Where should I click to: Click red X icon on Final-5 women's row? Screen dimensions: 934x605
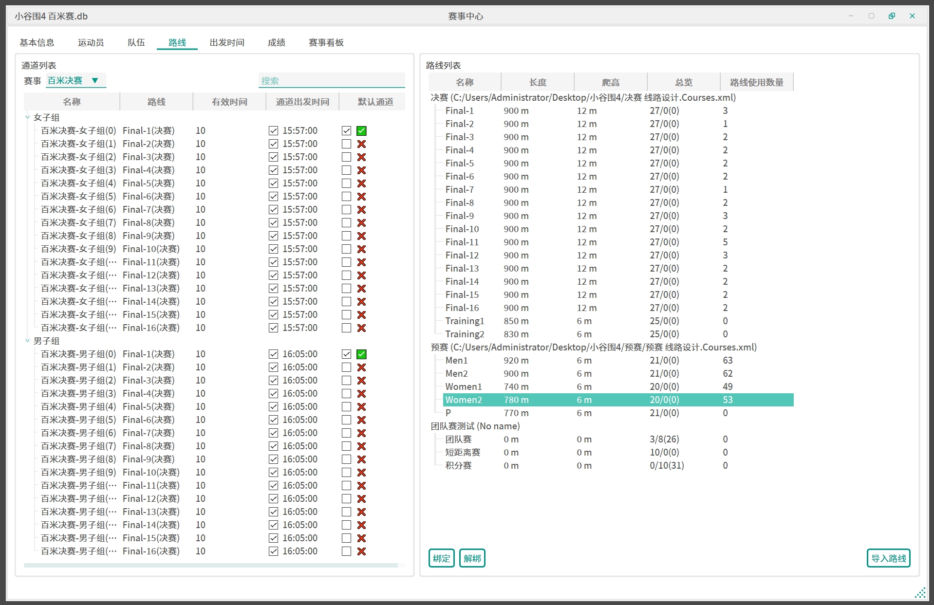(361, 183)
